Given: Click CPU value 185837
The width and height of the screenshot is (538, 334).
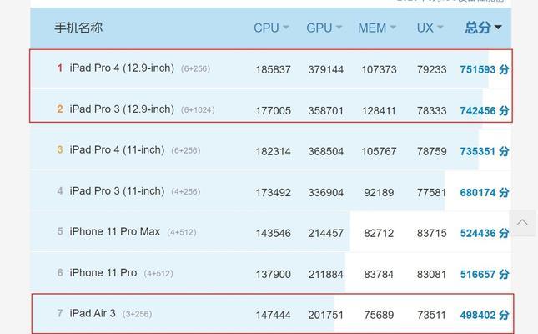Looking at the screenshot, I should 273,70.
